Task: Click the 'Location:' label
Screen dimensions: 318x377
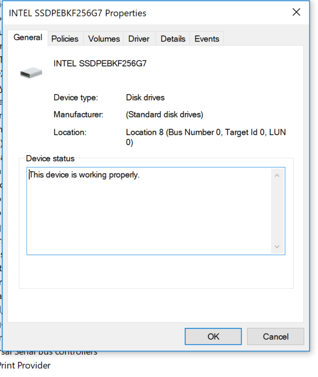Action: pyautogui.click(x=70, y=132)
